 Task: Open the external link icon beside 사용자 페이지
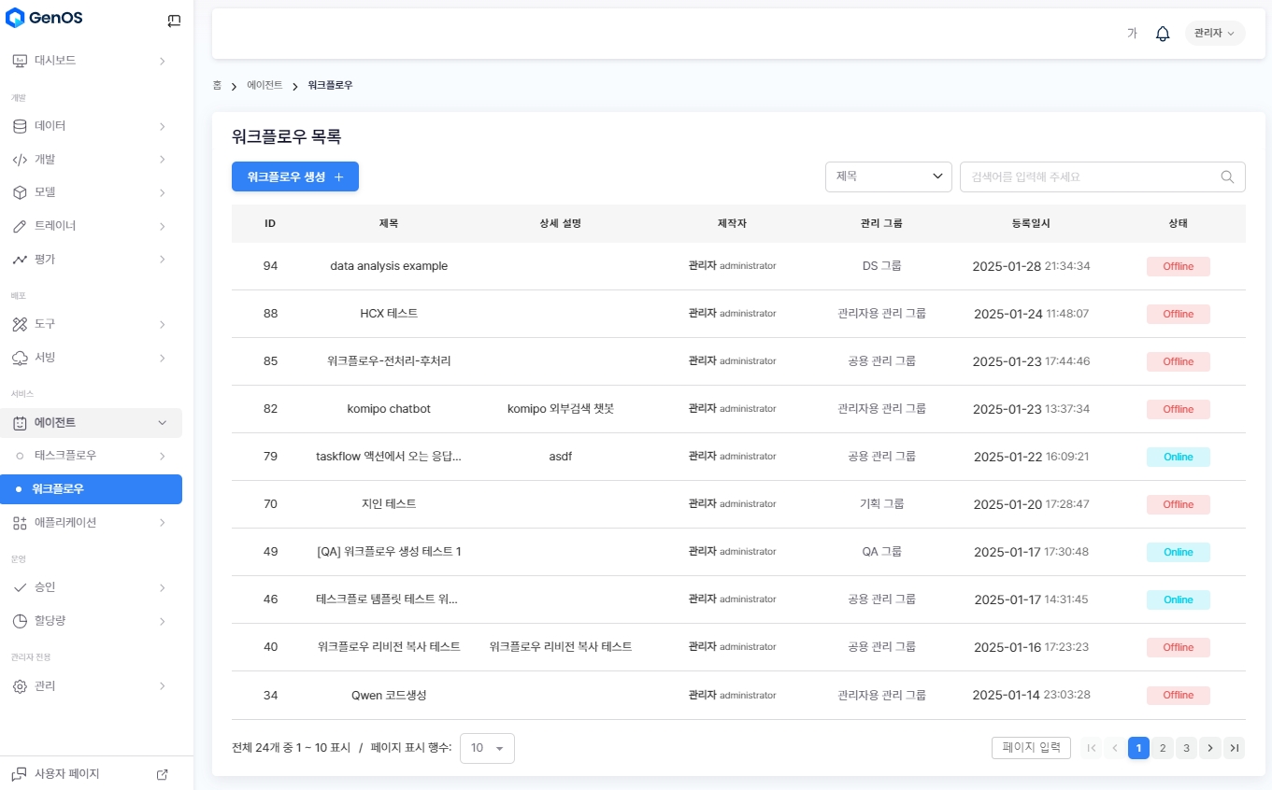(162, 774)
